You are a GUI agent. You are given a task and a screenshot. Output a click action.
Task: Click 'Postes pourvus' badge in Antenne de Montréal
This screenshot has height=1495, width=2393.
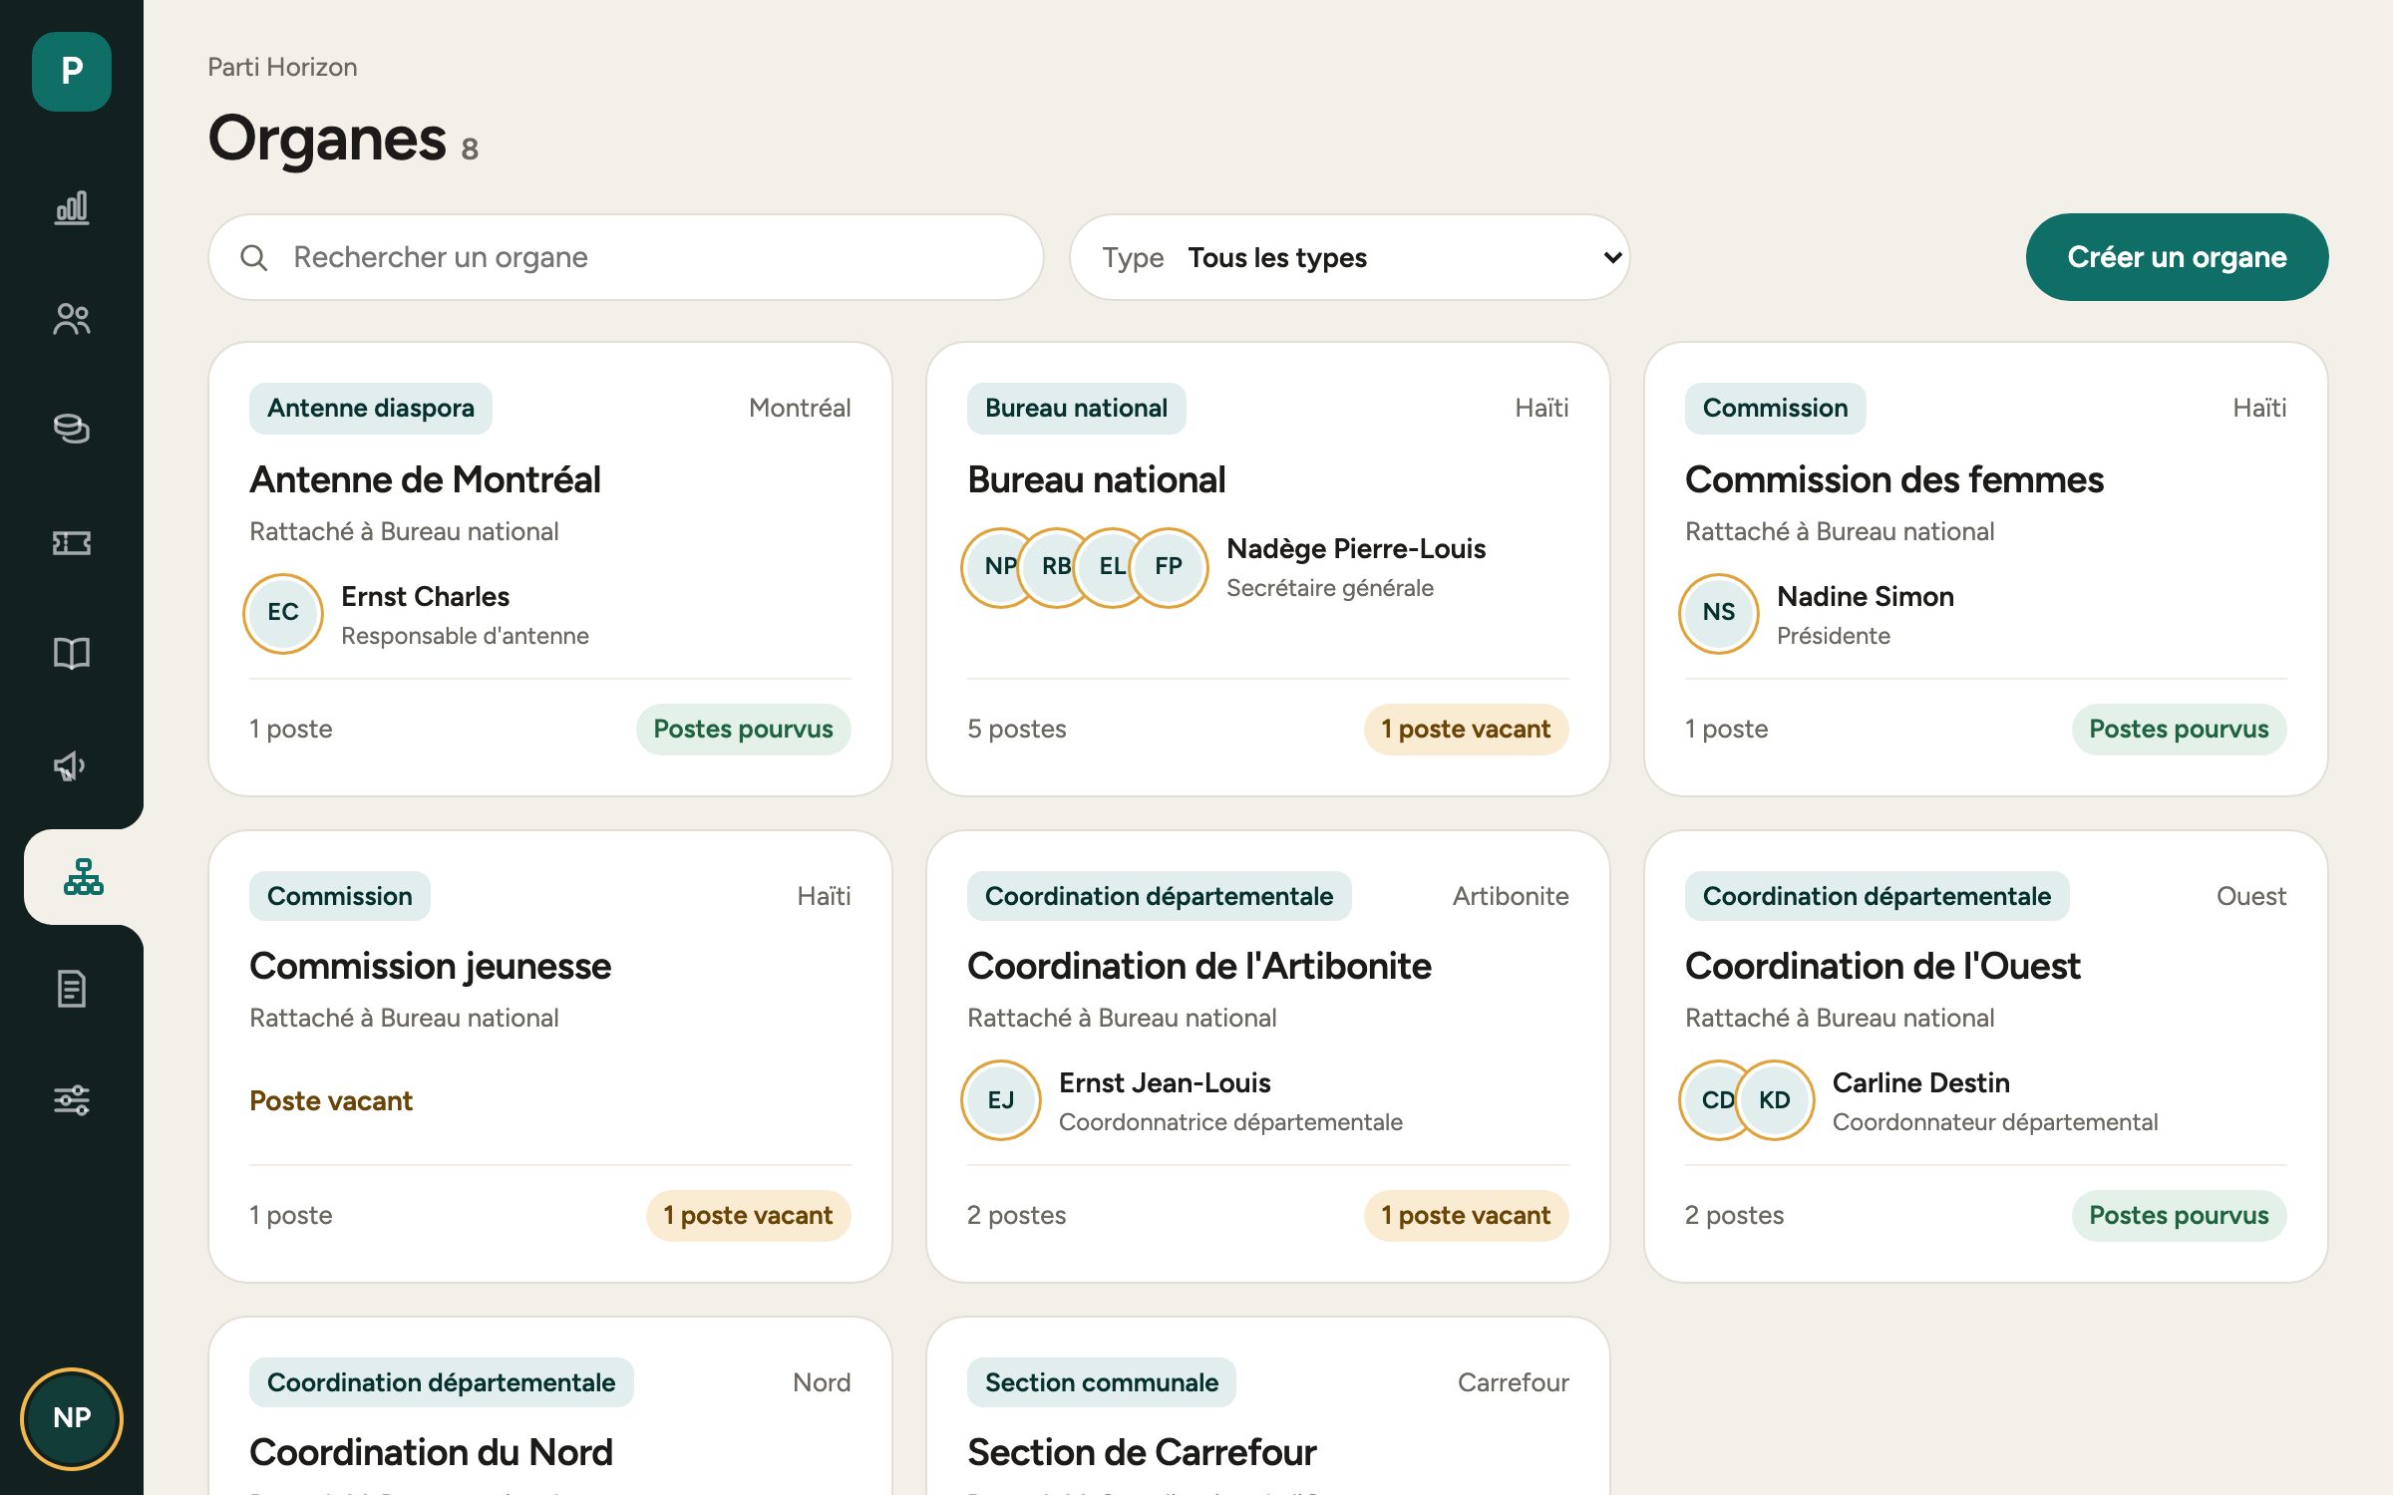click(x=743, y=730)
